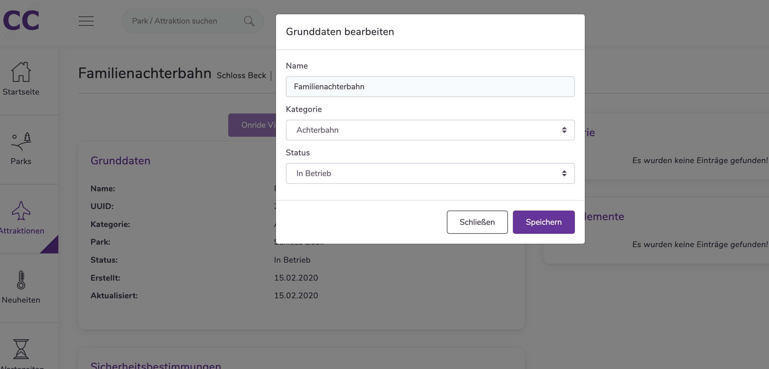Viewport: 769px width, 369px height.
Task: Click the Familienachterbahn page title
Action: [145, 73]
